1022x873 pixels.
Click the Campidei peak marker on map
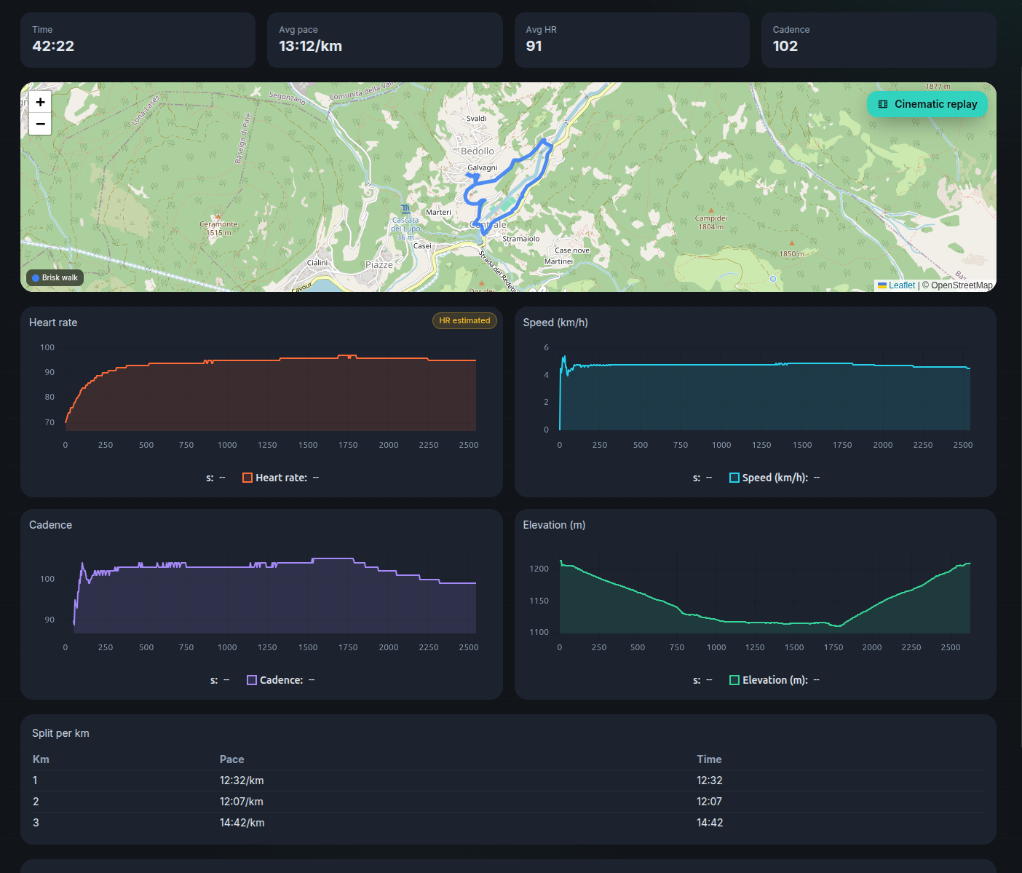point(711,209)
